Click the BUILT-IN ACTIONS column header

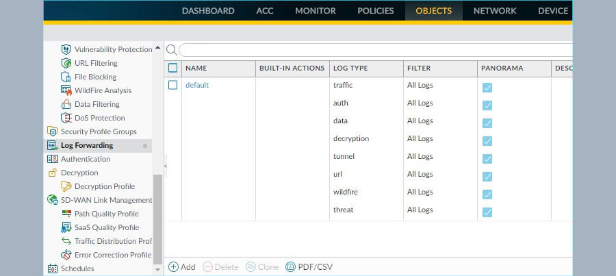(x=292, y=68)
